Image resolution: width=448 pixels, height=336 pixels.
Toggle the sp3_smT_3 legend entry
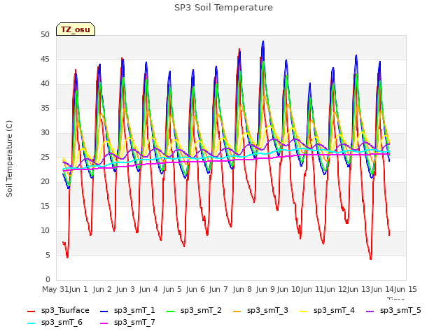point(260,311)
